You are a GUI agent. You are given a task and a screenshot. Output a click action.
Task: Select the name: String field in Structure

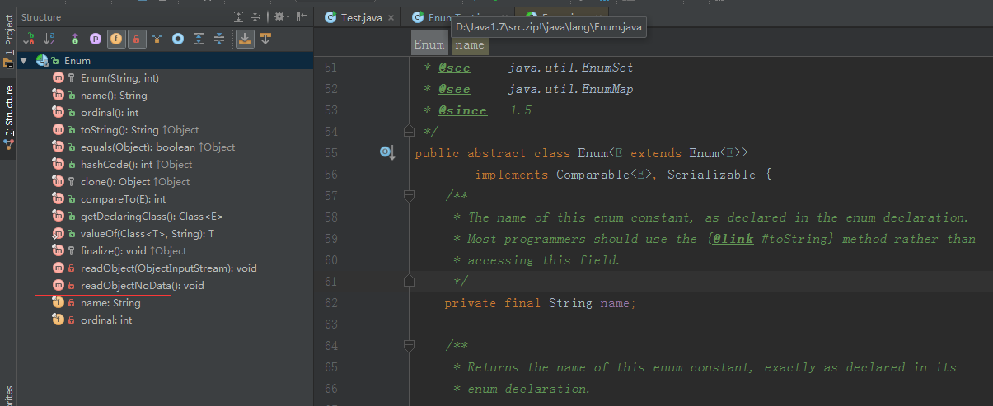tap(110, 303)
